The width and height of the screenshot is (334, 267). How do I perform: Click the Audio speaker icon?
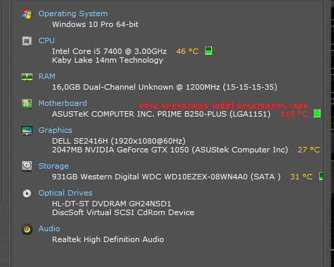[x=27, y=229]
